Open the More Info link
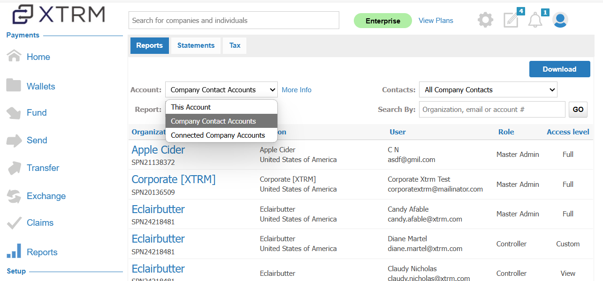 (297, 89)
